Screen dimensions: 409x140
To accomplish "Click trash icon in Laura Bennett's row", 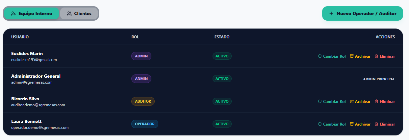I will [x=376, y=124].
